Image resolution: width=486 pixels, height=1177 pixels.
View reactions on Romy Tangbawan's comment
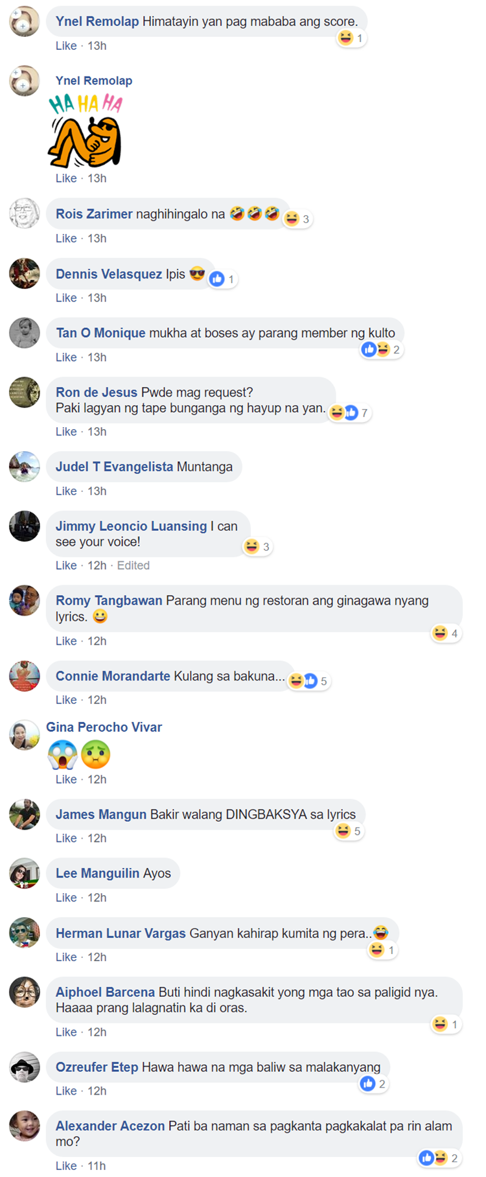click(446, 633)
